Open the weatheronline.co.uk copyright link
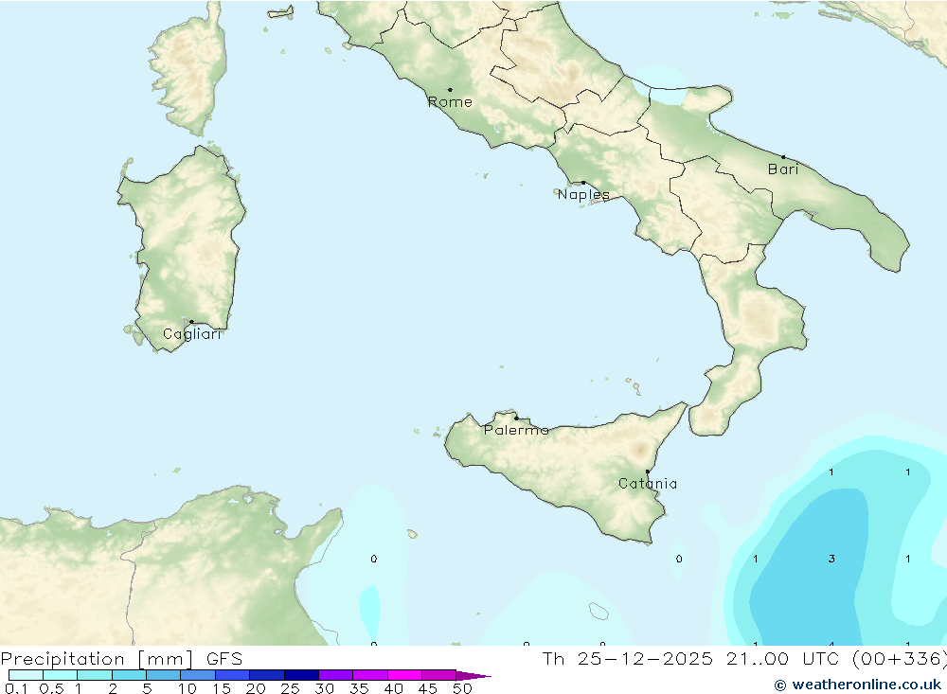 coord(858,685)
